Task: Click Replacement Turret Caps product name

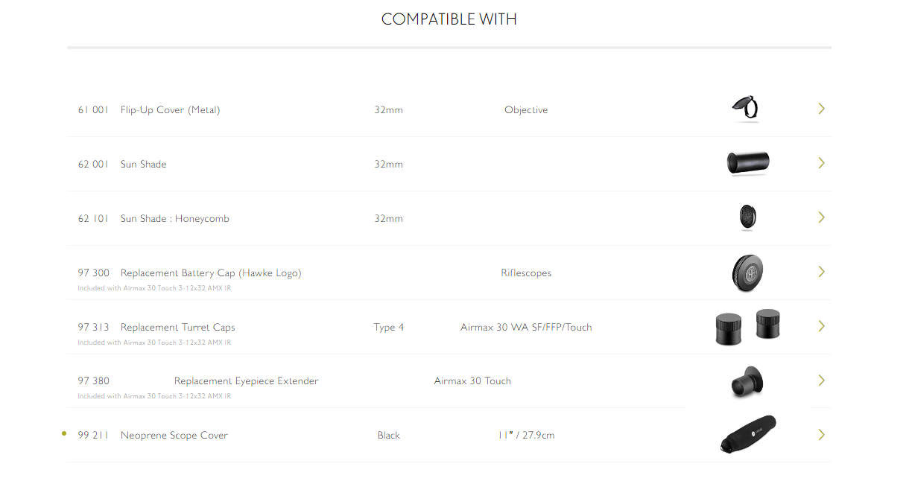Action: [177, 328]
